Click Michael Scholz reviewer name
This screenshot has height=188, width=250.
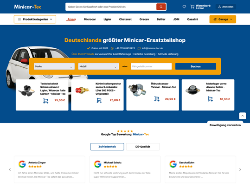pos(113,162)
